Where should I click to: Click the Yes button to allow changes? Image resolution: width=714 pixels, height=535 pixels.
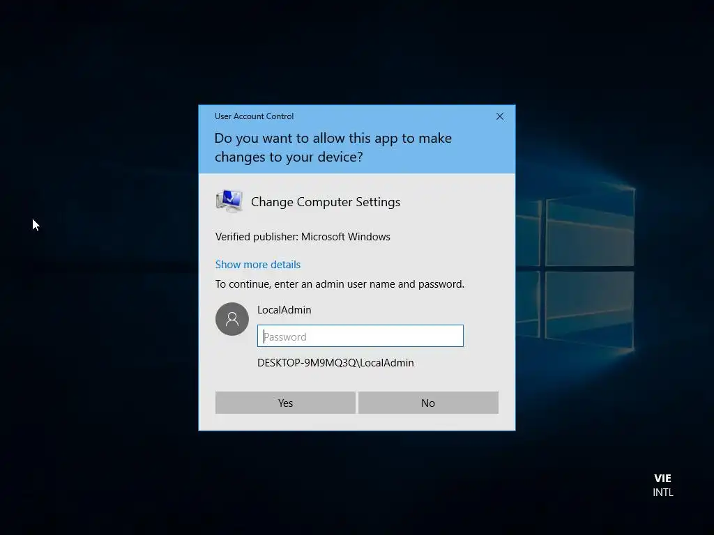285,403
